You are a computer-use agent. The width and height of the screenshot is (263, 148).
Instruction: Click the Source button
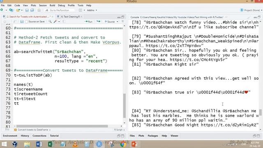click(x=110, y=21)
